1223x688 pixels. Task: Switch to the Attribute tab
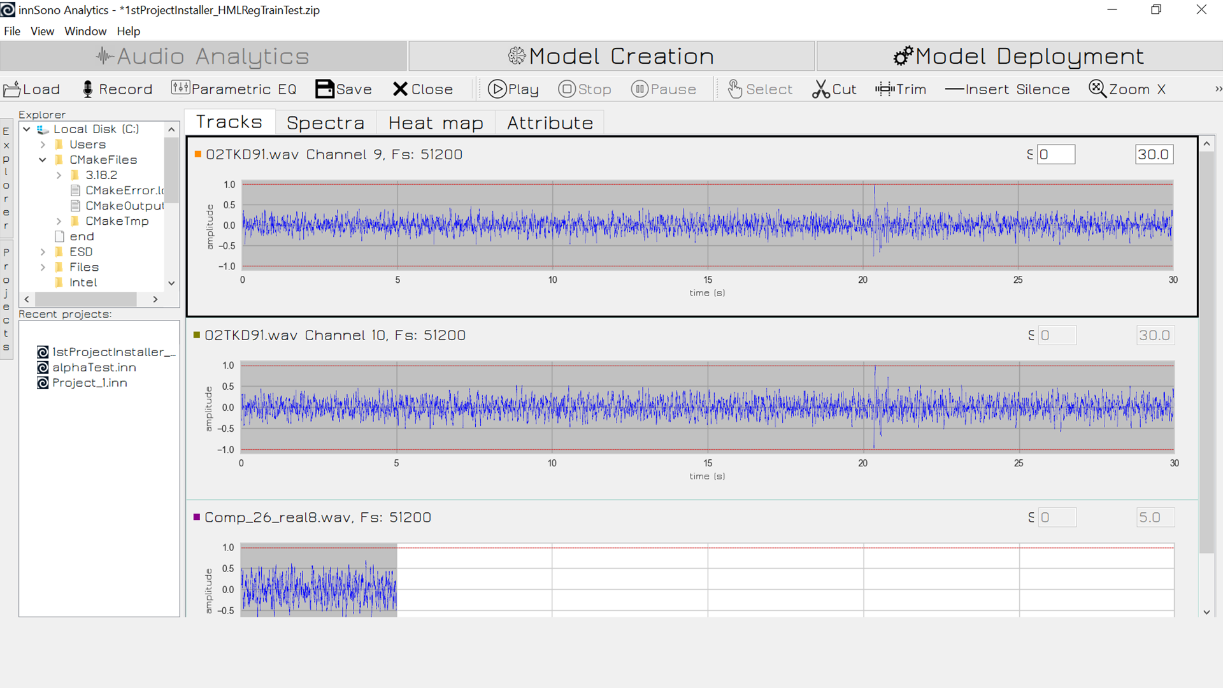coord(550,123)
